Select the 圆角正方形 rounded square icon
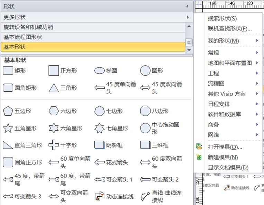264x205 pixels. coord(8,162)
